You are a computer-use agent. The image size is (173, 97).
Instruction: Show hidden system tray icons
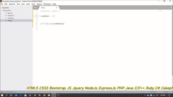click(145, 95)
